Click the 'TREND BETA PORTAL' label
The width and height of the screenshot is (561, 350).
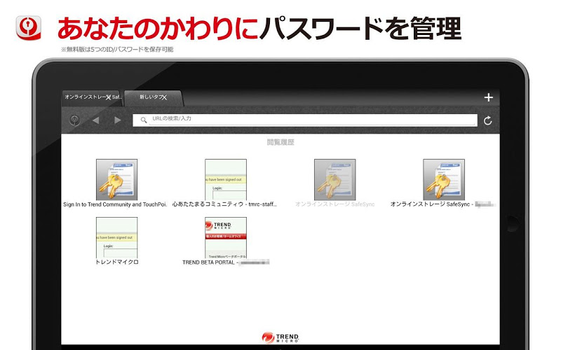click(x=208, y=262)
